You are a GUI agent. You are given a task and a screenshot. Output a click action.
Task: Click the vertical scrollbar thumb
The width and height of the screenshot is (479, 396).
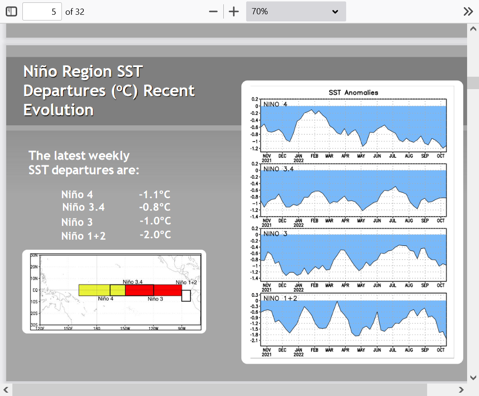[473, 82]
